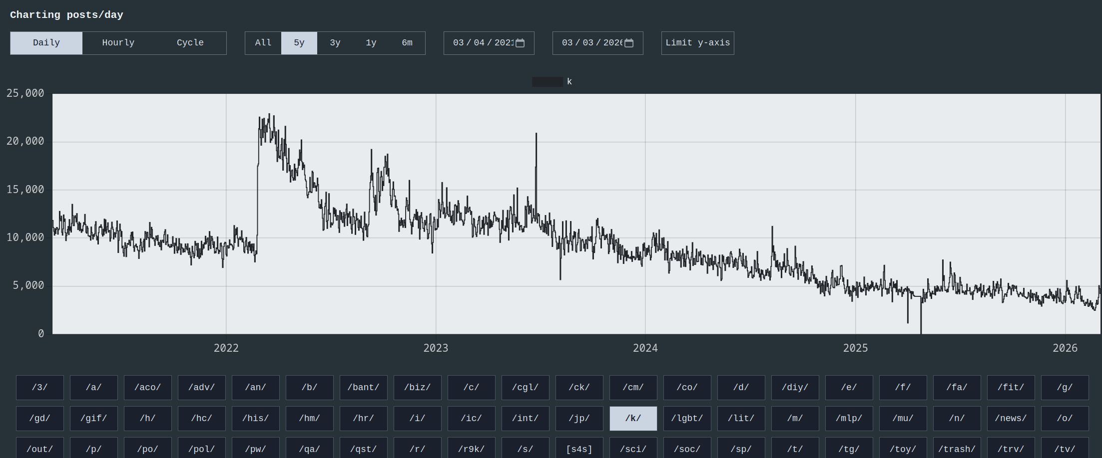Show the /bant/ board chart

point(364,388)
